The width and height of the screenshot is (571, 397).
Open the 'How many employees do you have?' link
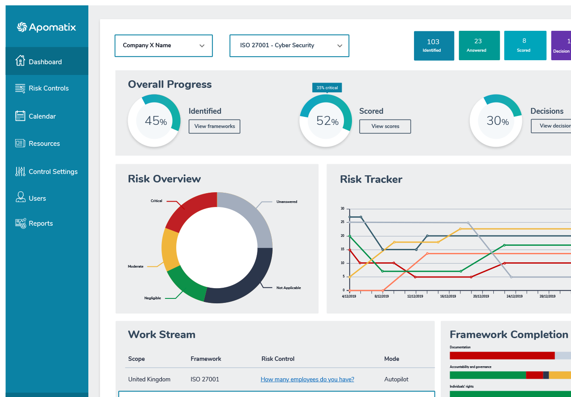(x=307, y=380)
